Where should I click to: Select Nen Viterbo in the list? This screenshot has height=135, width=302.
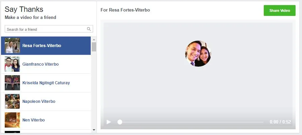click(46, 120)
